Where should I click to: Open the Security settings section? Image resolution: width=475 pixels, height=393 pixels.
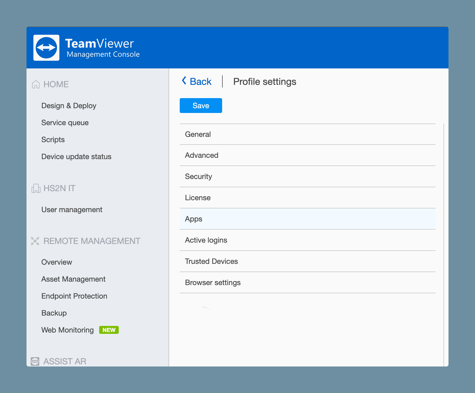(307, 177)
